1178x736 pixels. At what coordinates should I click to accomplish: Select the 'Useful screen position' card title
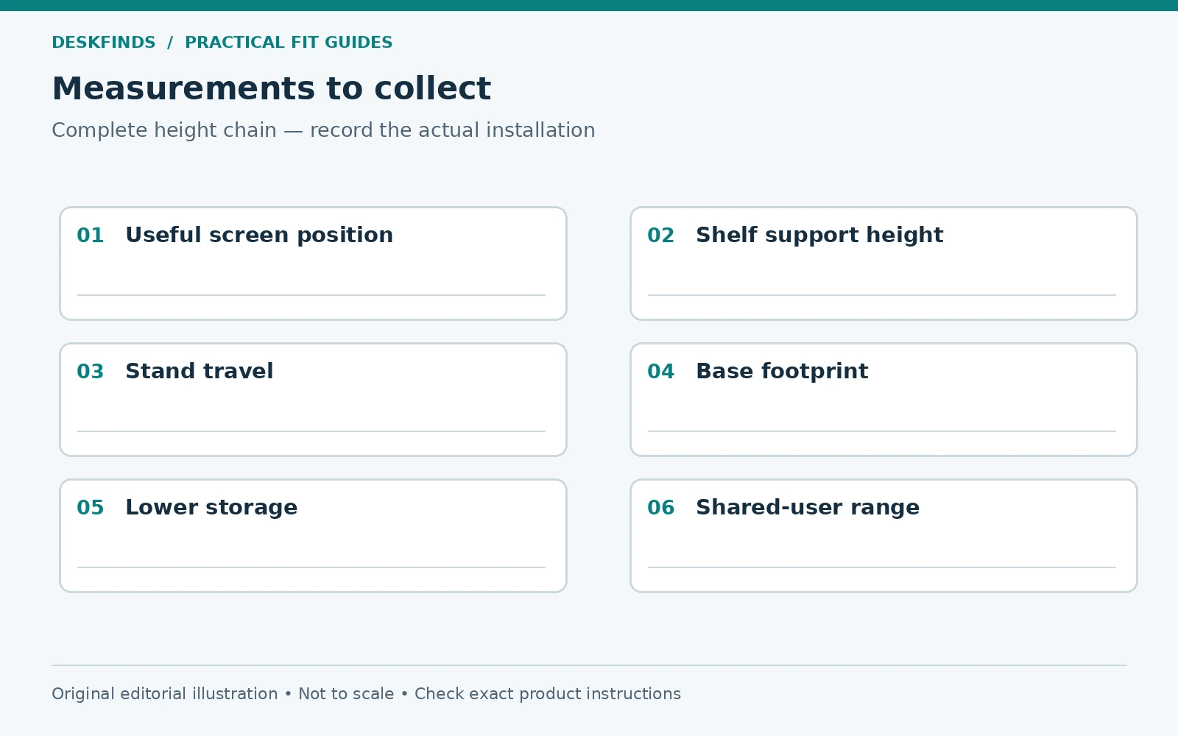[259, 236]
